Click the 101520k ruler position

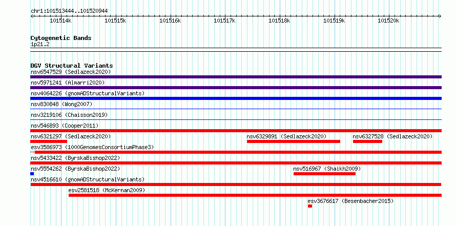[388, 20]
